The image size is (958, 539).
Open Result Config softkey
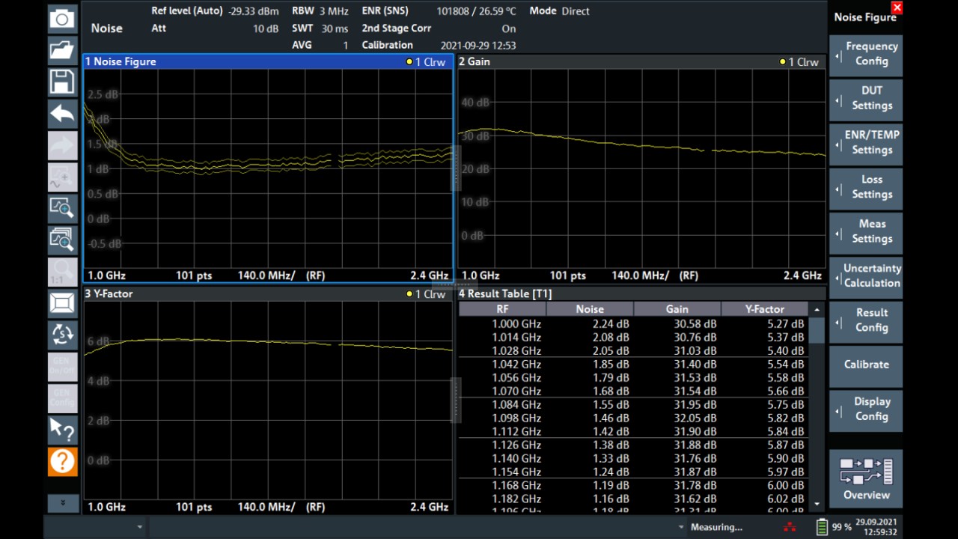(x=866, y=320)
